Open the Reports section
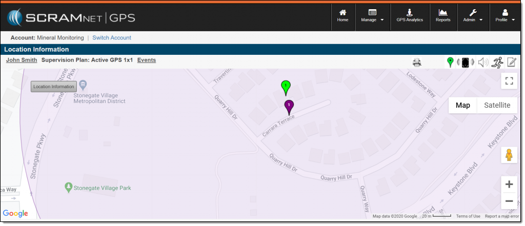Screen dimensions: 525x226 click(443, 16)
